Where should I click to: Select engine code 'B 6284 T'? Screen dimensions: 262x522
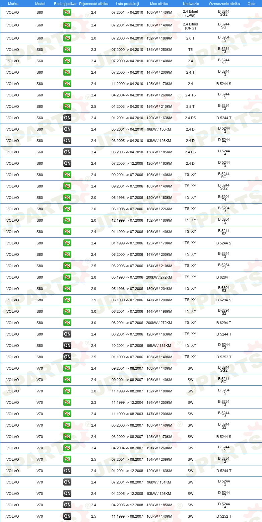(224, 277)
